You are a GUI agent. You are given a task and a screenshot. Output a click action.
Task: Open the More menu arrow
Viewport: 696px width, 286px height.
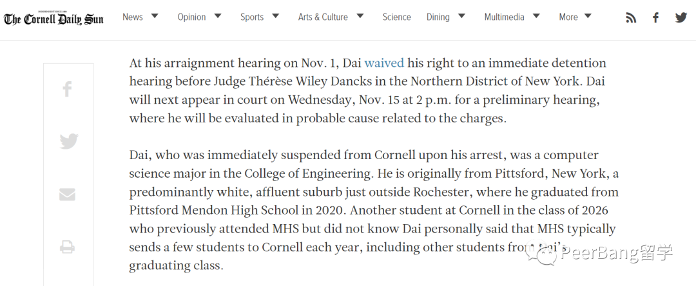[588, 16]
